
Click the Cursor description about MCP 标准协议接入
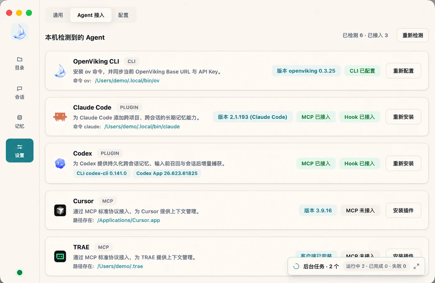tap(137, 211)
